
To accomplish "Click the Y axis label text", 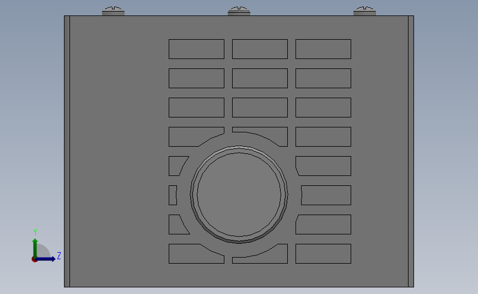I will pos(35,232).
